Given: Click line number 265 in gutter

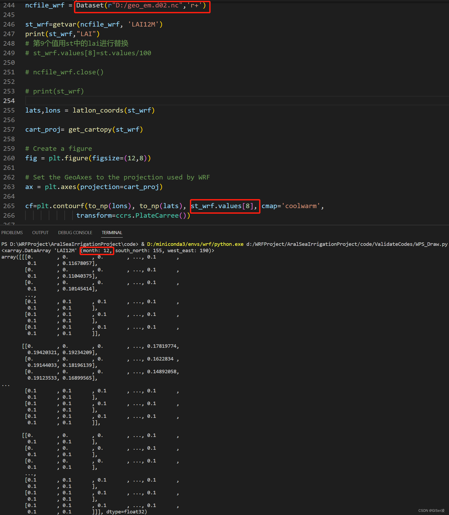Looking at the screenshot, I should [9, 206].
